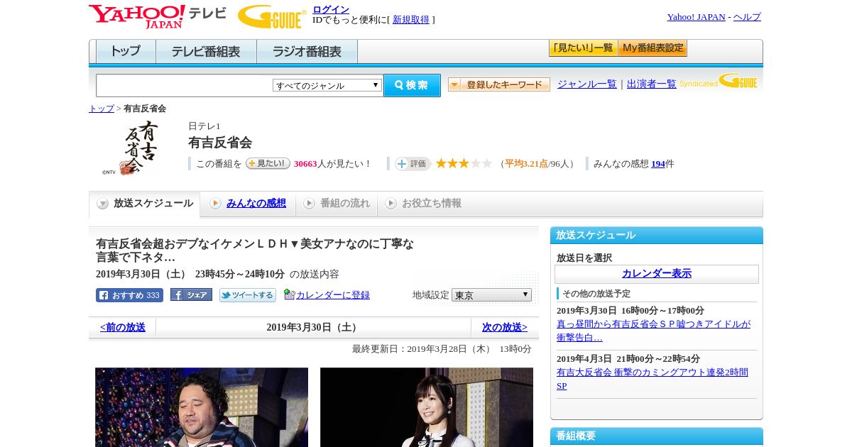Open 有吉大反省会 2時間SP schedule link
The width and height of the screenshot is (852, 447).
pos(652,379)
